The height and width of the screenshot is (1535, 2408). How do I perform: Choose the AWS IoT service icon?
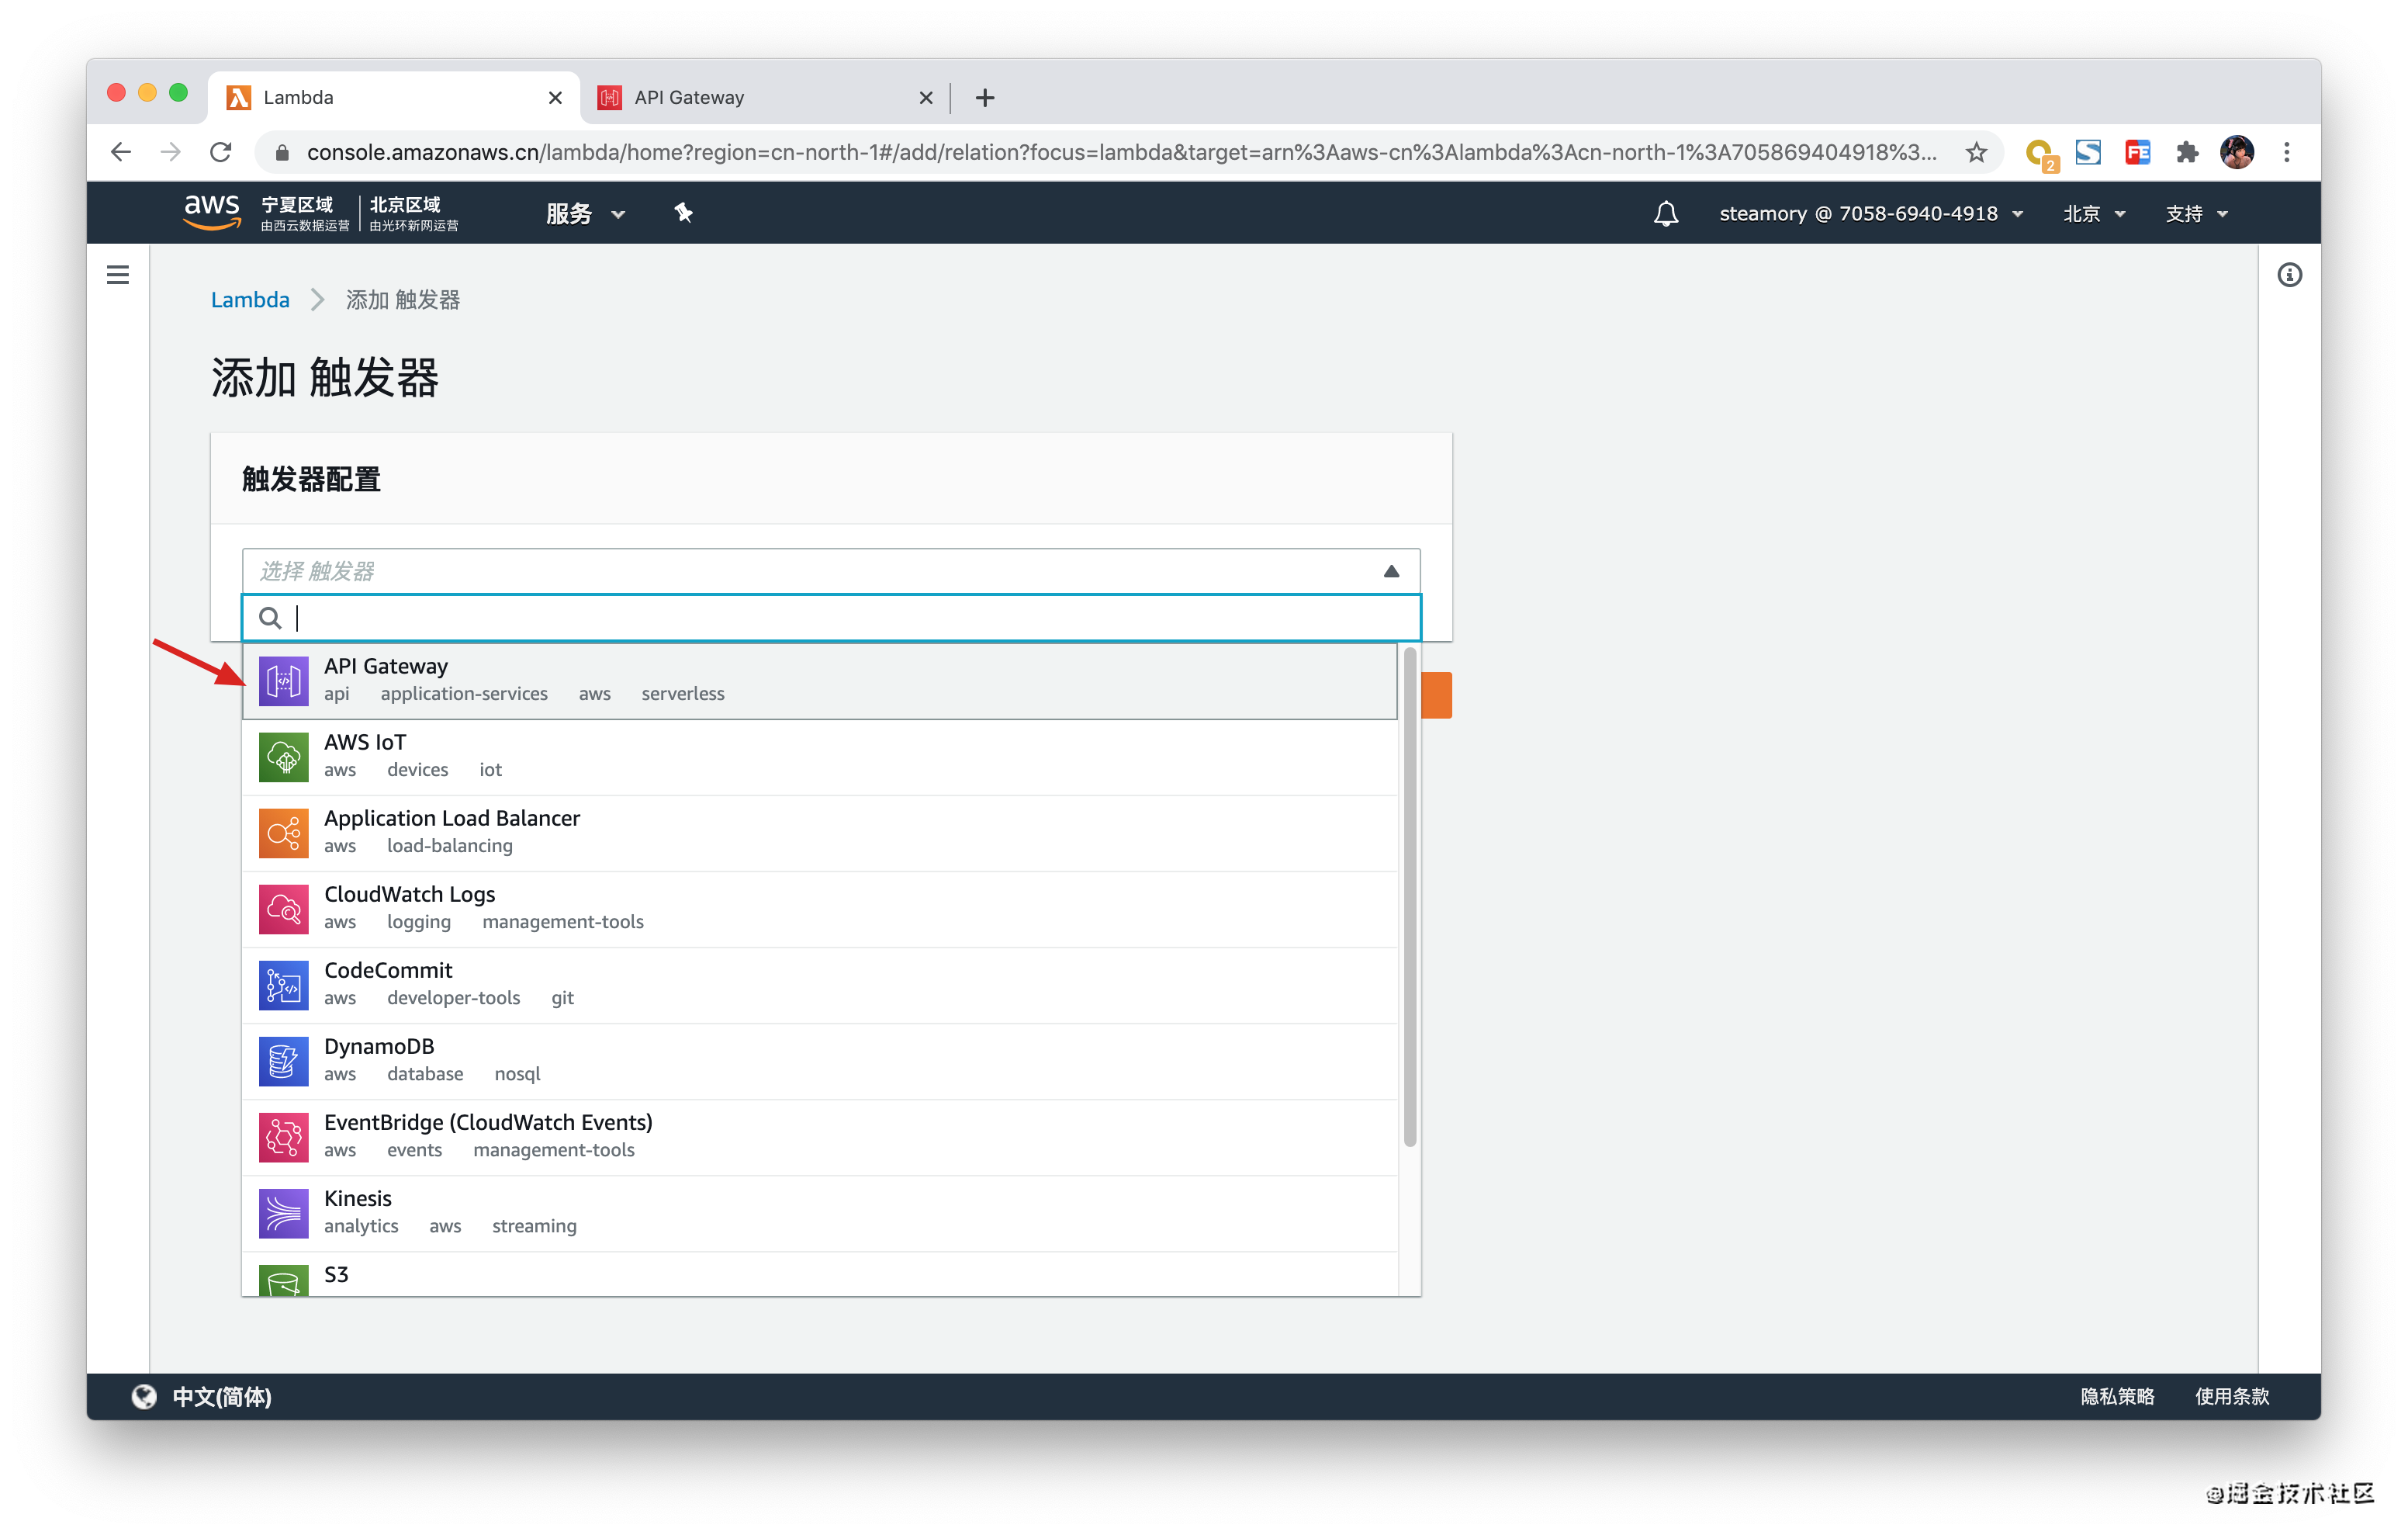(x=283, y=757)
